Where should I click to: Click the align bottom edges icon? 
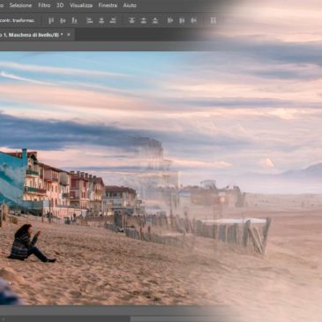(74, 20)
